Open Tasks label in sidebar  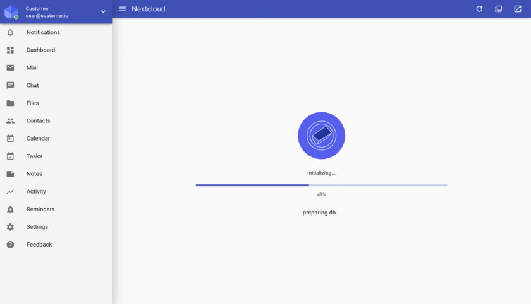34,156
